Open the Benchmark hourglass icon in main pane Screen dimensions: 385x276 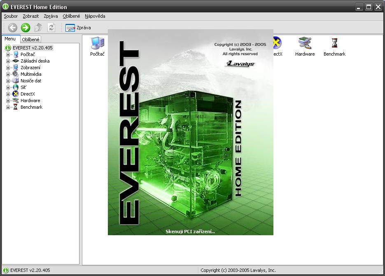(x=334, y=43)
